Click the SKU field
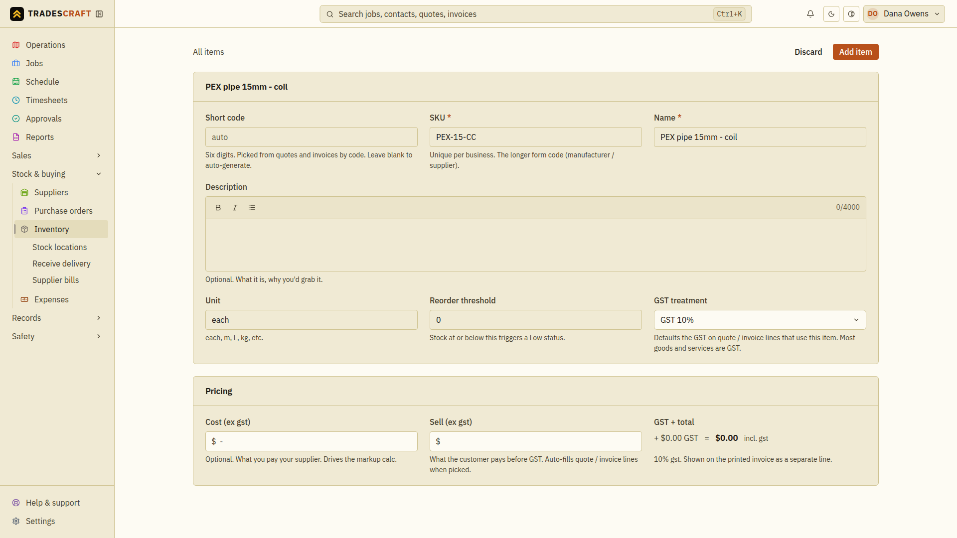This screenshot has width=957, height=538. point(536,137)
